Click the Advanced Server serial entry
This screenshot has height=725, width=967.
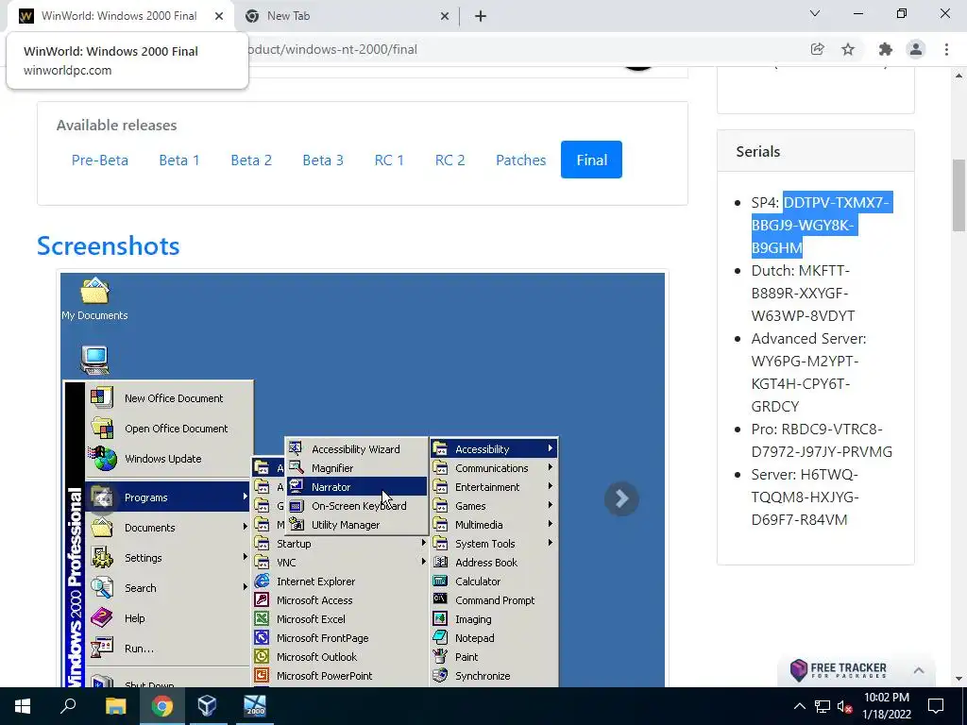(x=808, y=372)
